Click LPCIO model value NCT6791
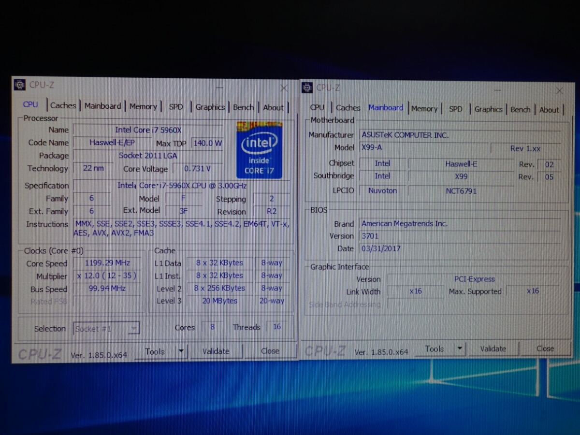Image resolution: width=580 pixels, height=435 pixels. [461, 191]
